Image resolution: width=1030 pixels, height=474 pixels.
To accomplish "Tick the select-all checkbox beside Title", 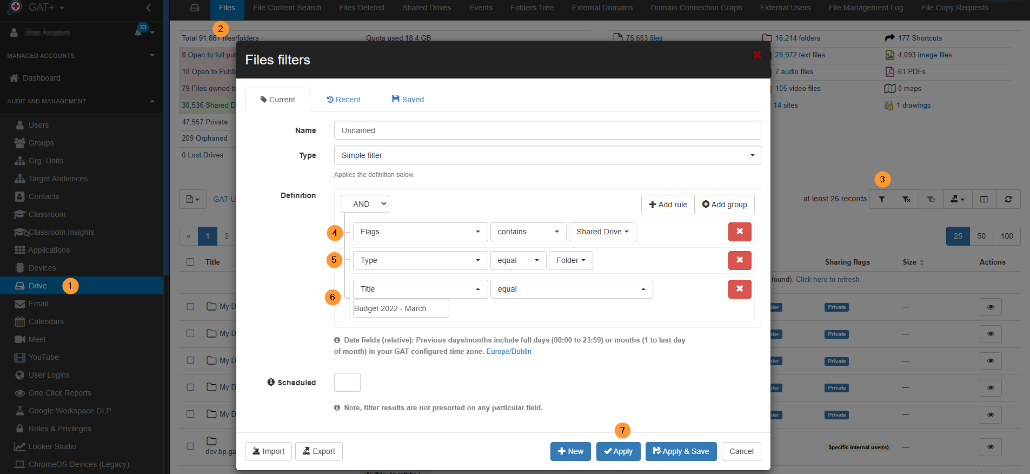I will click(x=190, y=262).
